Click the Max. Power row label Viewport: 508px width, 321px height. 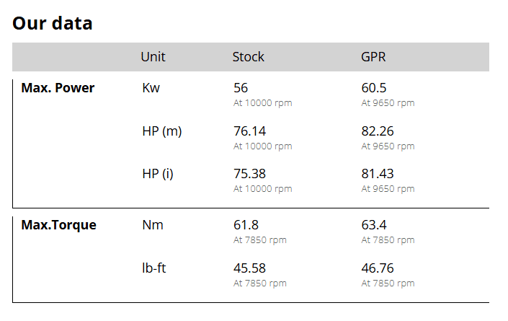[58, 88]
